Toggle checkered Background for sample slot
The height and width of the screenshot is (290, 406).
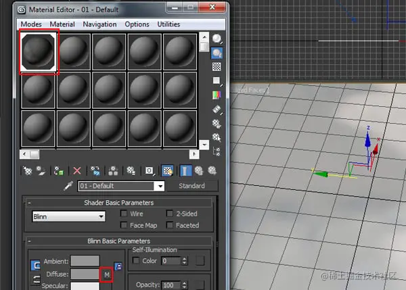click(217, 67)
